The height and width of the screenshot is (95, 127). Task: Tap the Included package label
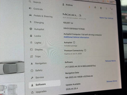click(71, 46)
